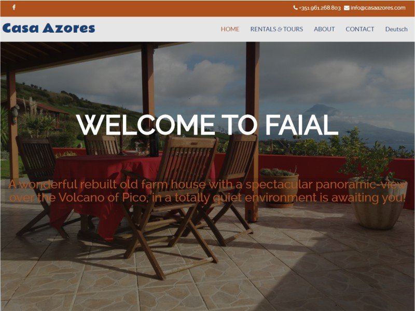Open the ABOUT page

pyautogui.click(x=324, y=29)
